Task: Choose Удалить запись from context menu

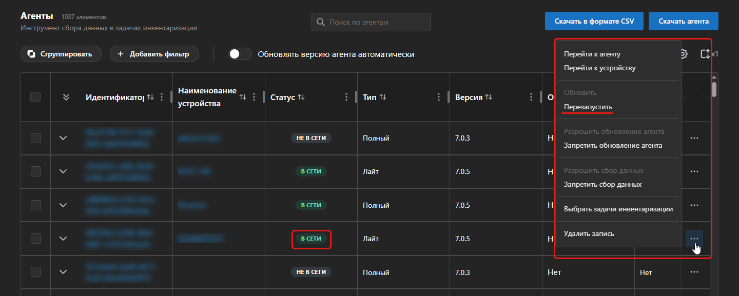Action: click(589, 233)
